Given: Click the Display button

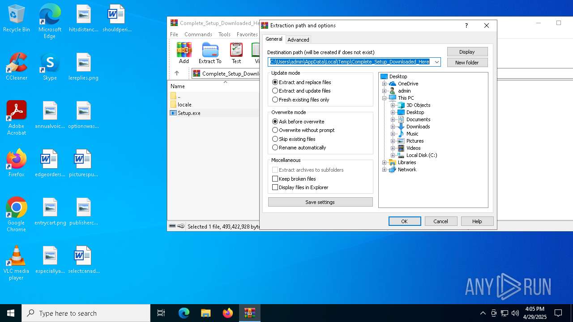Looking at the screenshot, I should [467, 52].
